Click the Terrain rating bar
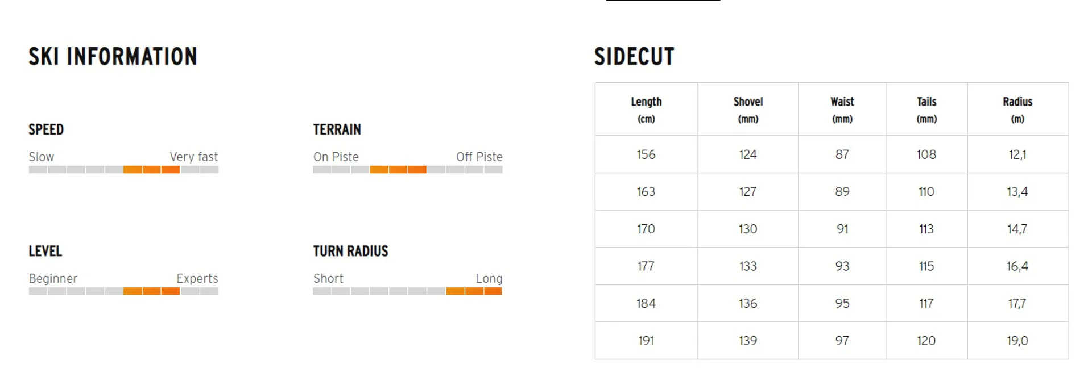The image size is (1092, 377). 408,170
